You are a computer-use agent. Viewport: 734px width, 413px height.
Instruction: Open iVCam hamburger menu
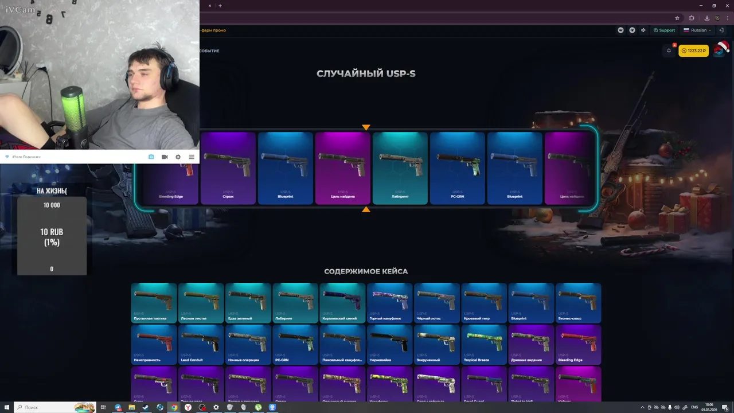[x=192, y=157]
